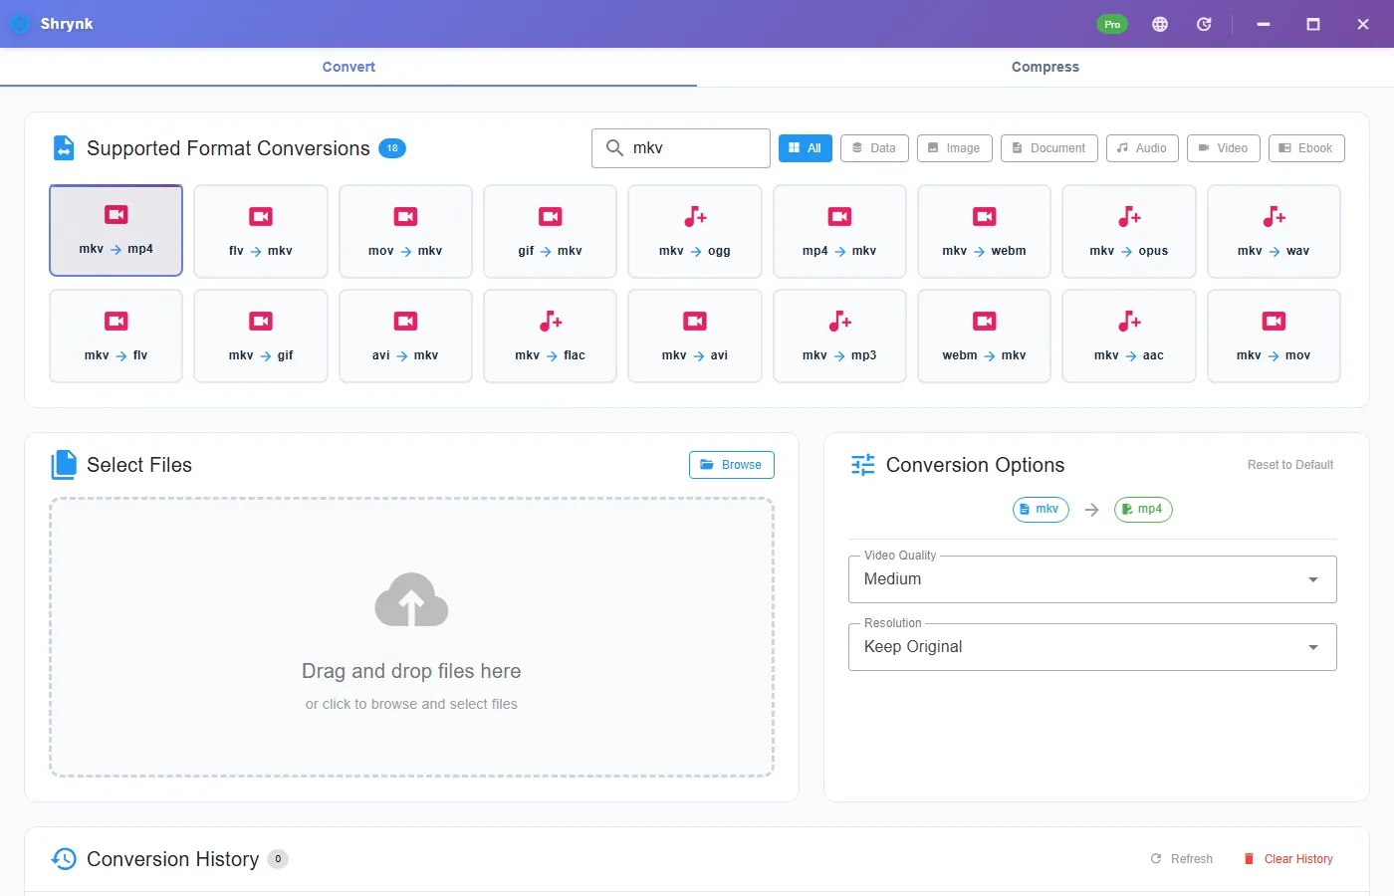Select mkv to gif conversion
This screenshot has width=1394, height=896.
[261, 336]
